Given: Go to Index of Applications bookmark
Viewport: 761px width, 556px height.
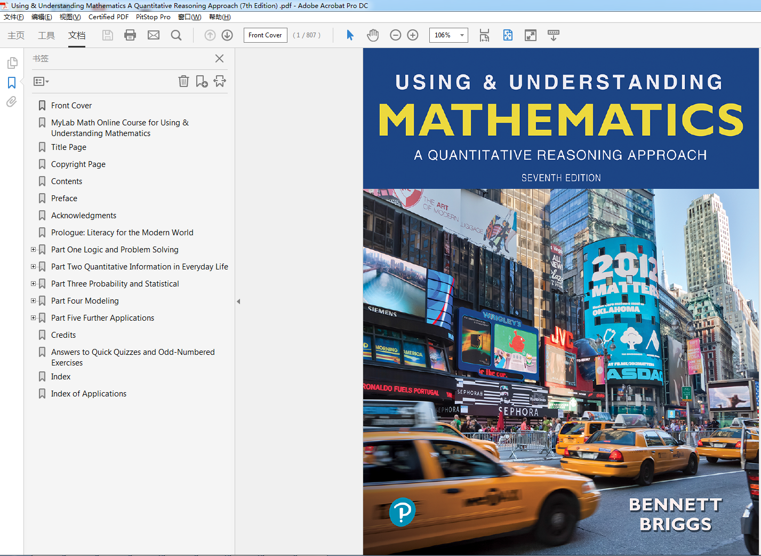Looking at the screenshot, I should point(89,394).
